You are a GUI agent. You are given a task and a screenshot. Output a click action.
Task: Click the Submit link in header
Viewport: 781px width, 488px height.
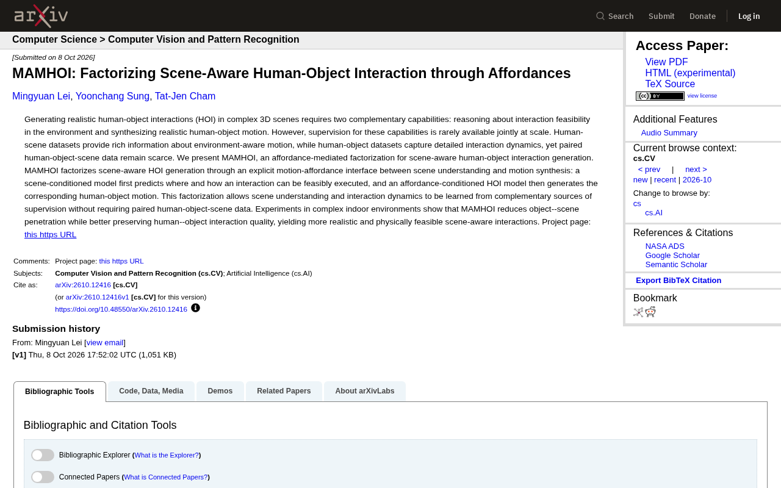(661, 16)
